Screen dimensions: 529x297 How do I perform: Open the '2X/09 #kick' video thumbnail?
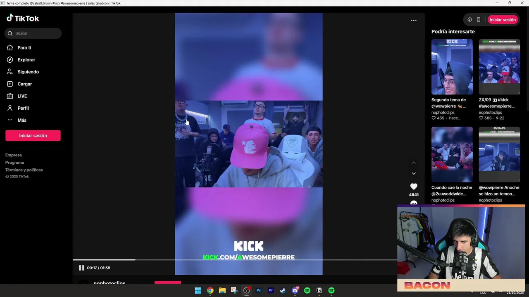(x=499, y=67)
